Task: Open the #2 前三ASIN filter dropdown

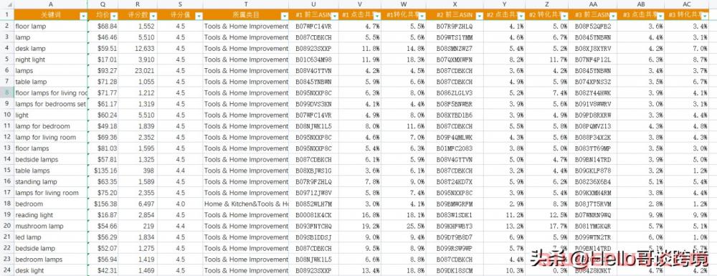Action: coord(479,16)
